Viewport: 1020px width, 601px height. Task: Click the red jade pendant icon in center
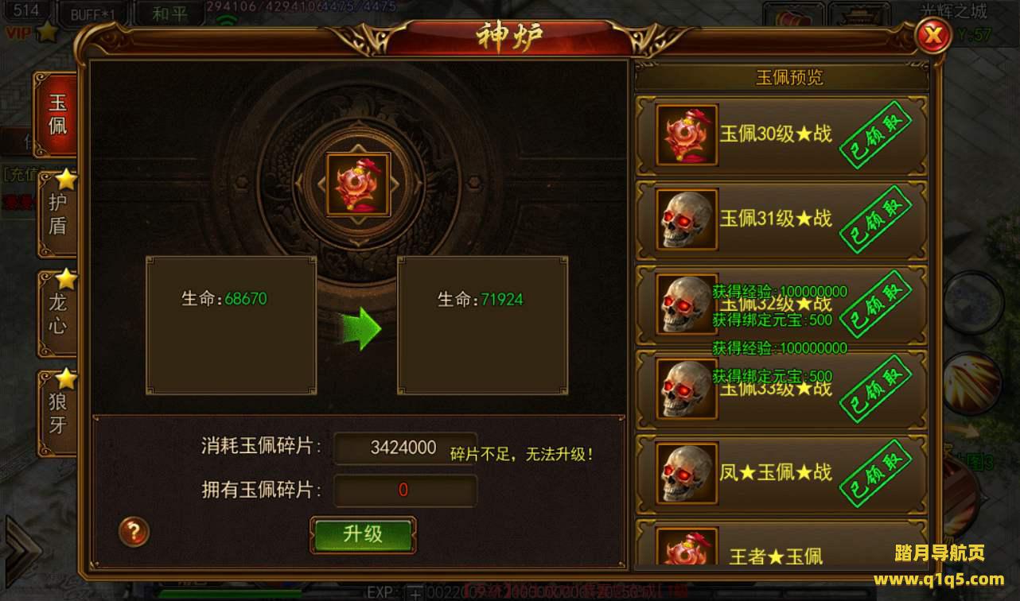358,184
